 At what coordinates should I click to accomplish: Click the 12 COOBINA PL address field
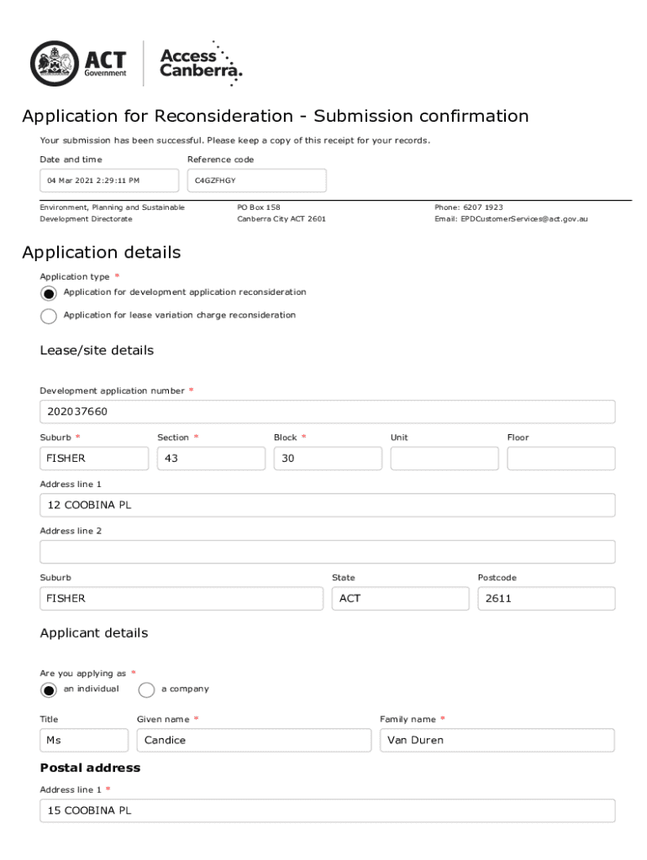click(327, 506)
